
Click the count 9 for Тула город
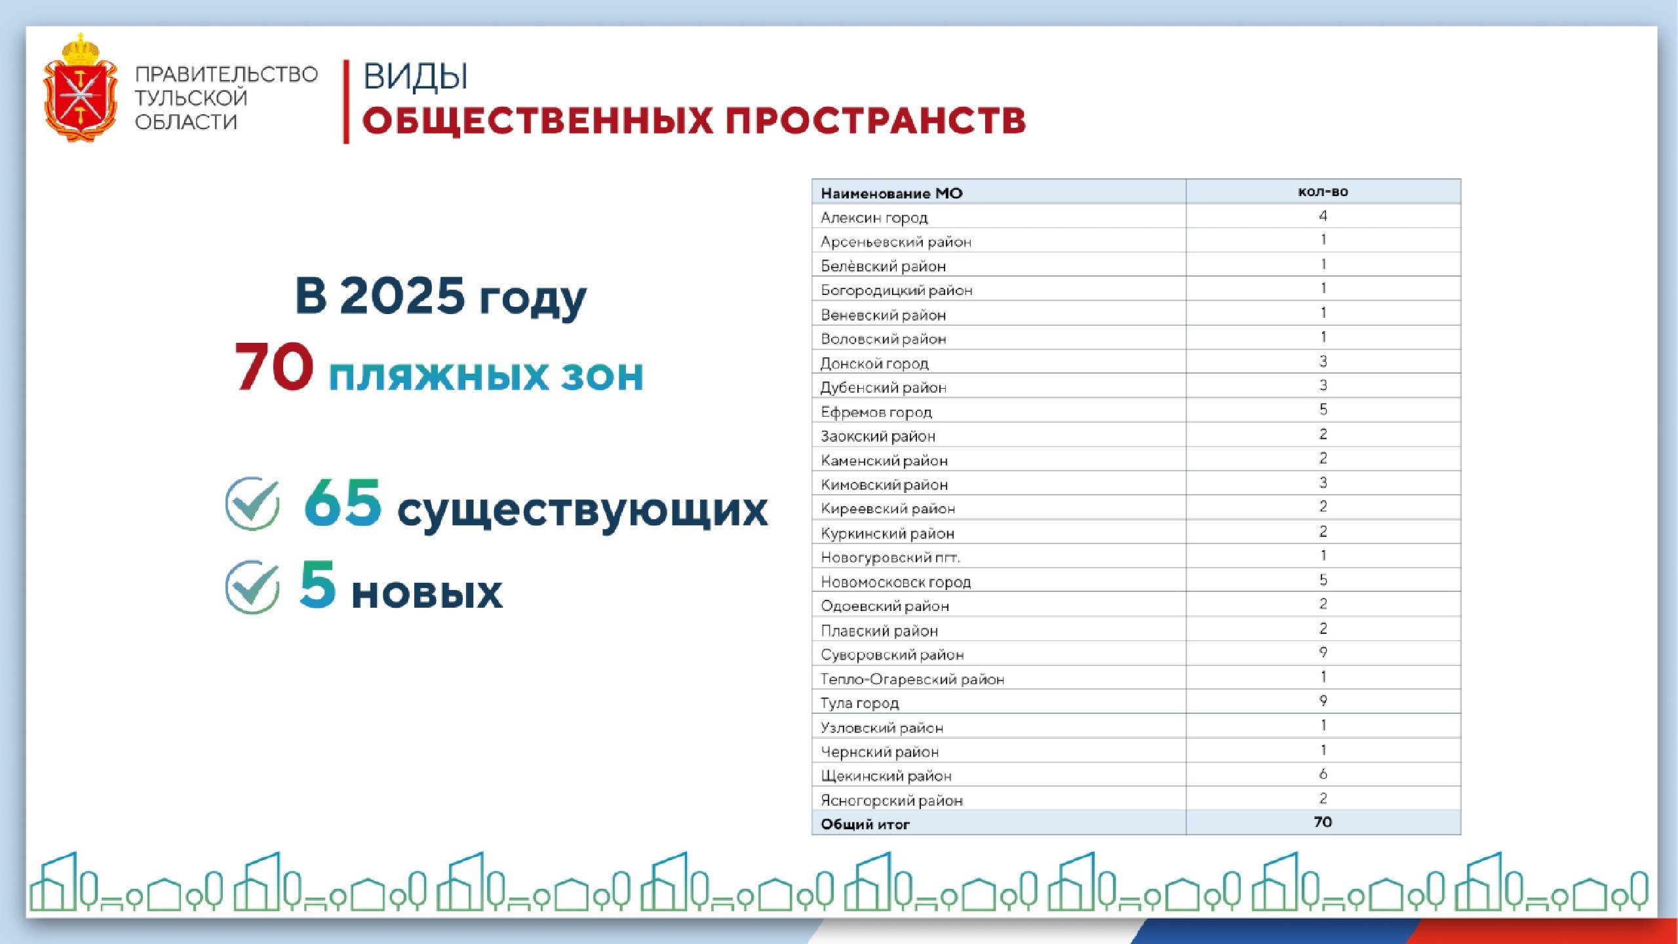[x=1323, y=701]
